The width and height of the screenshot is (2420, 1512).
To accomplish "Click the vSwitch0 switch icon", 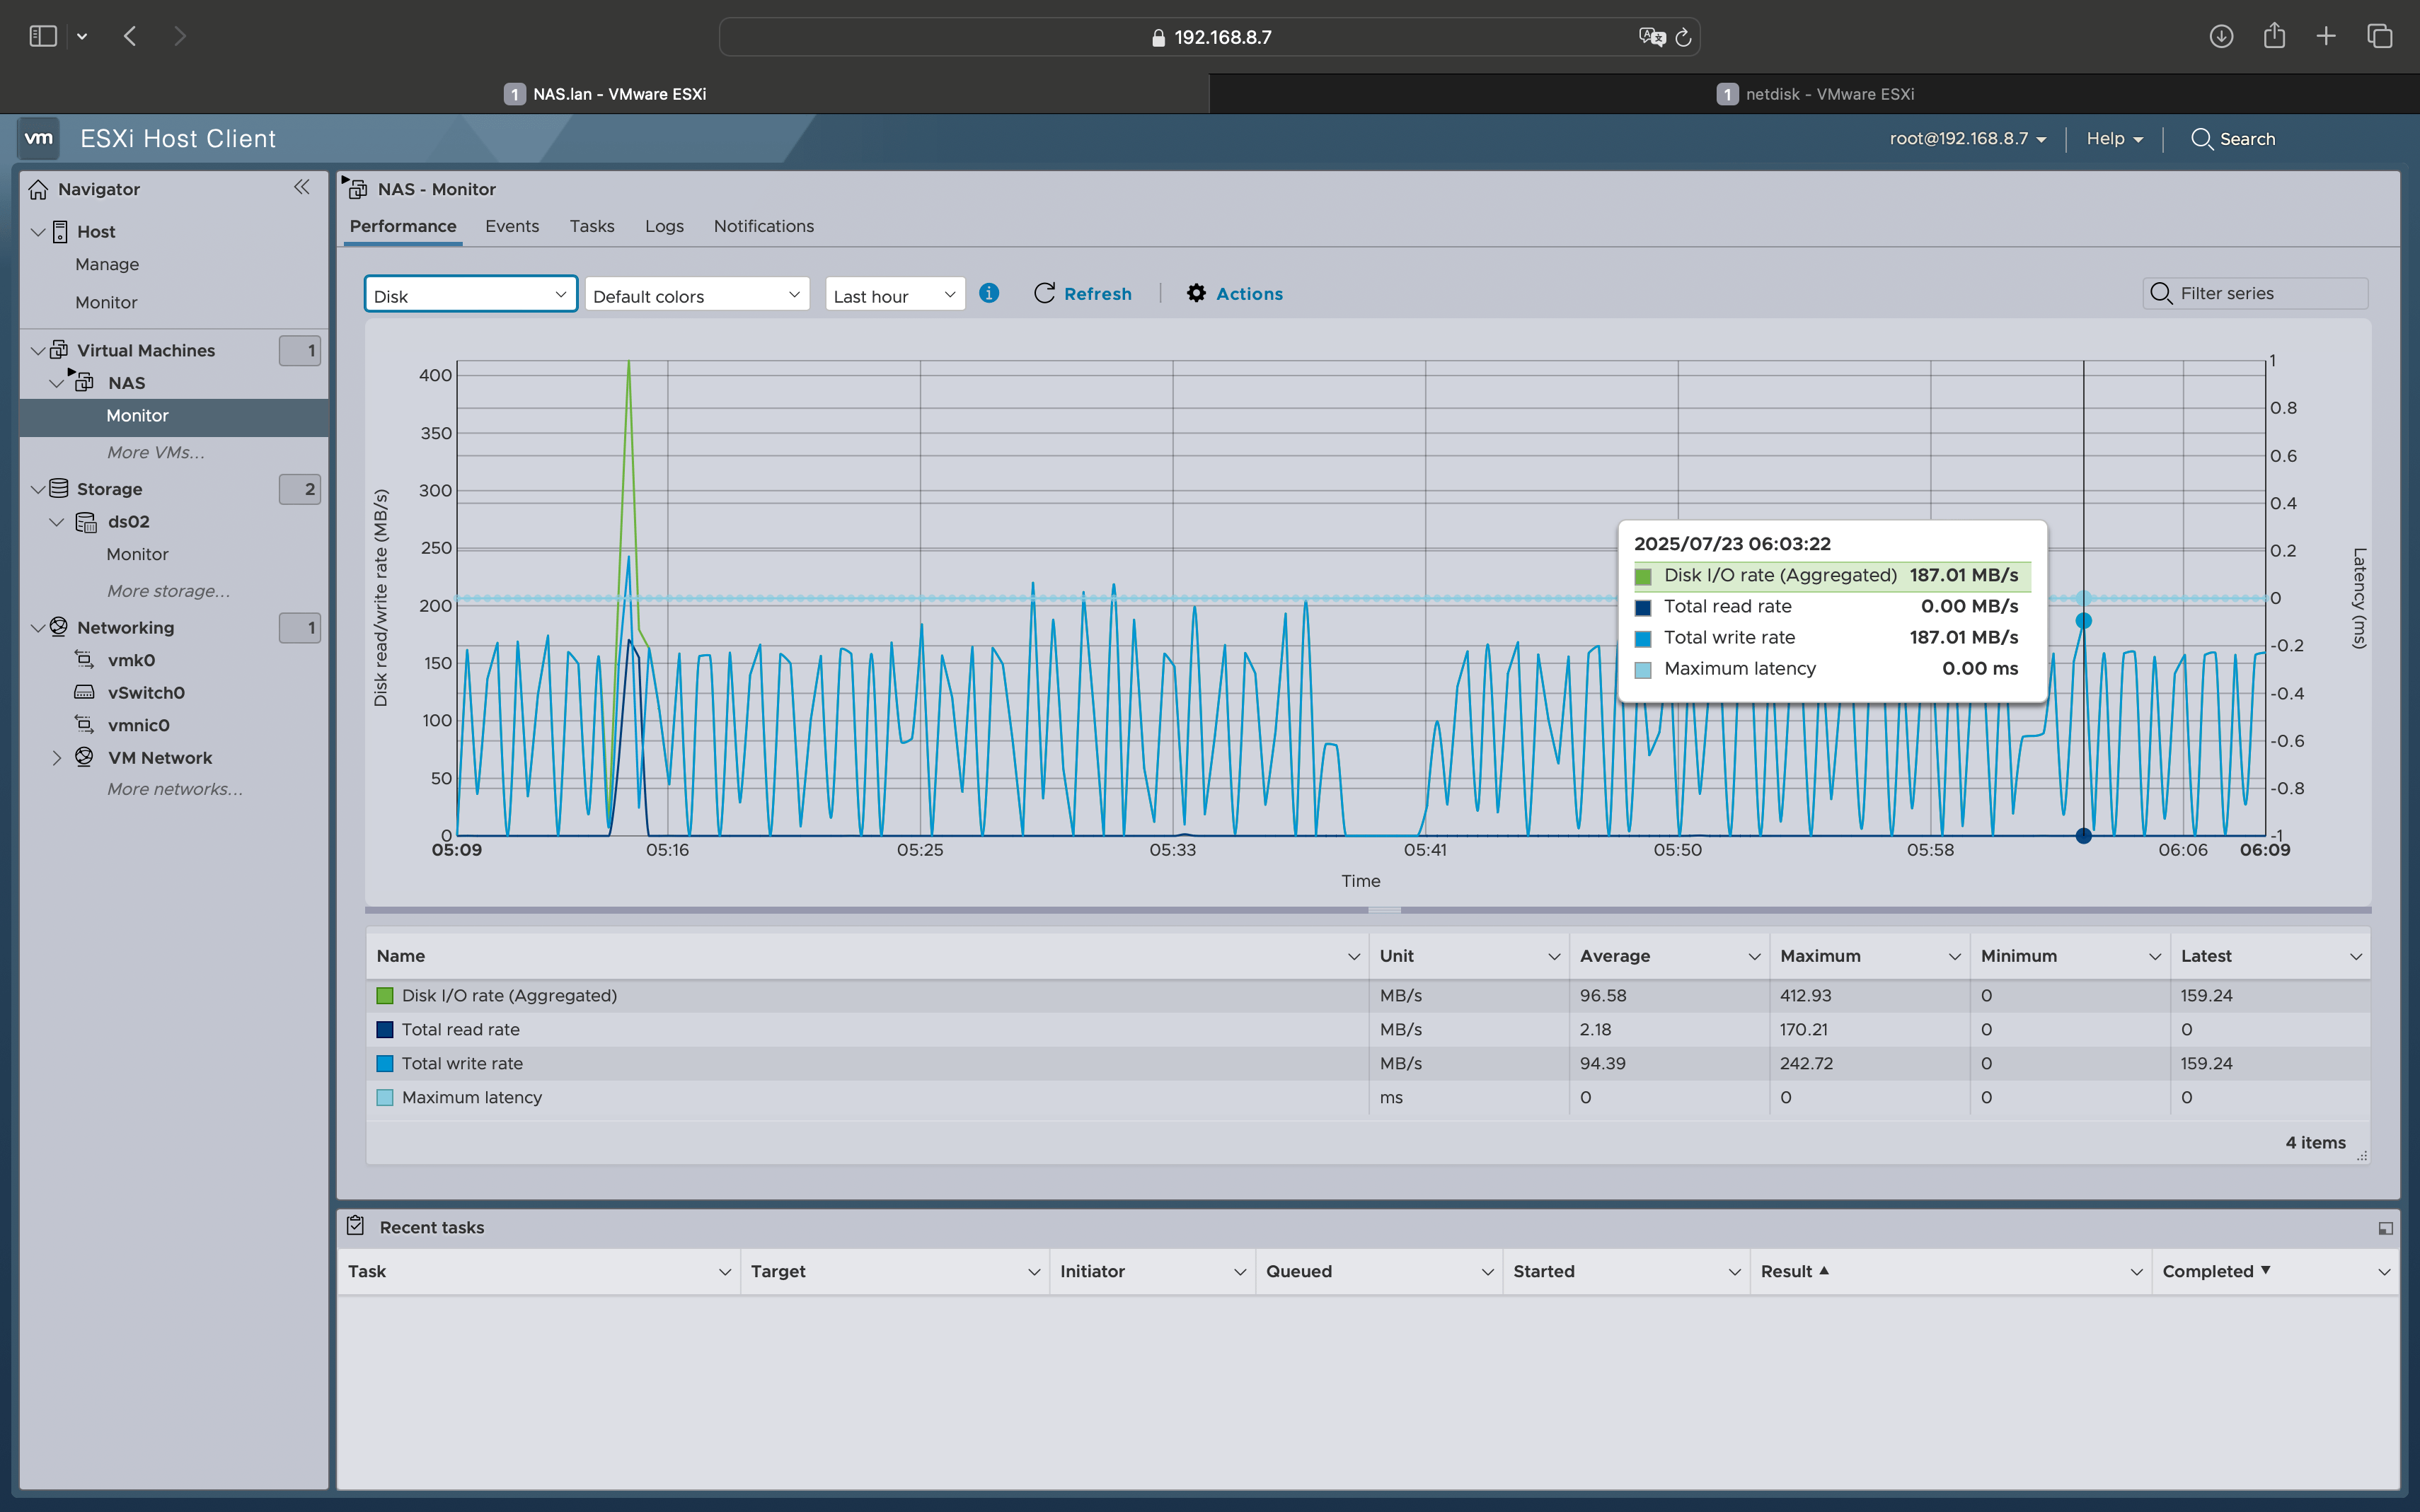I will (85, 692).
